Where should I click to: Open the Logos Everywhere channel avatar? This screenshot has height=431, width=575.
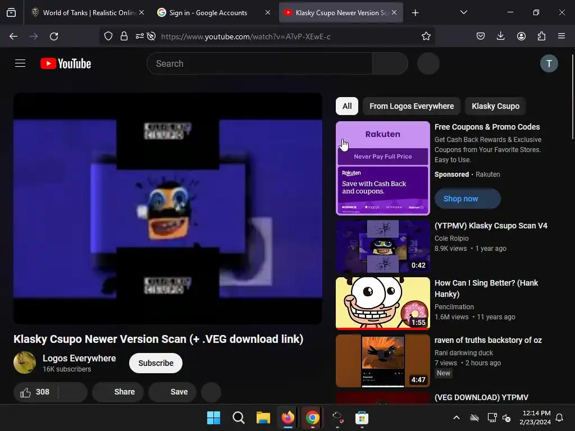25,363
